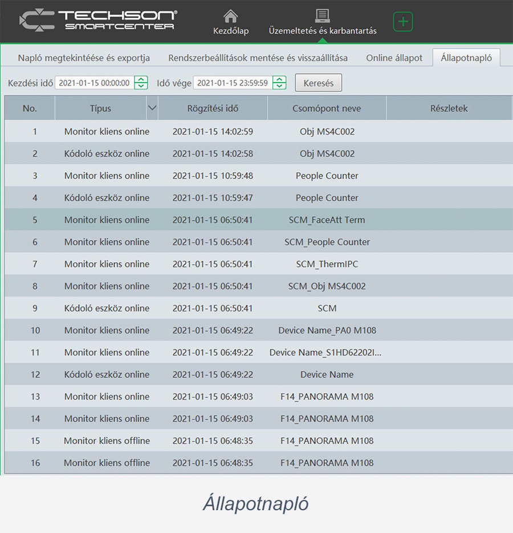Select "Monitor kliens offline" in row 16
Screen dimensions: 513x533
pyautogui.click(x=107, y=463)
